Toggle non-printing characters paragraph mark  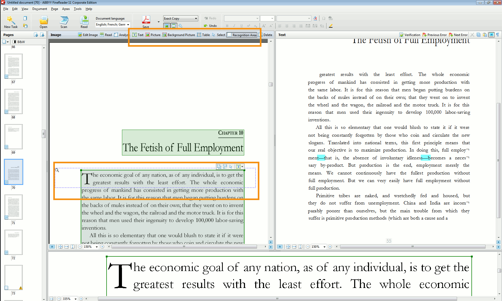tap(498, 35)
